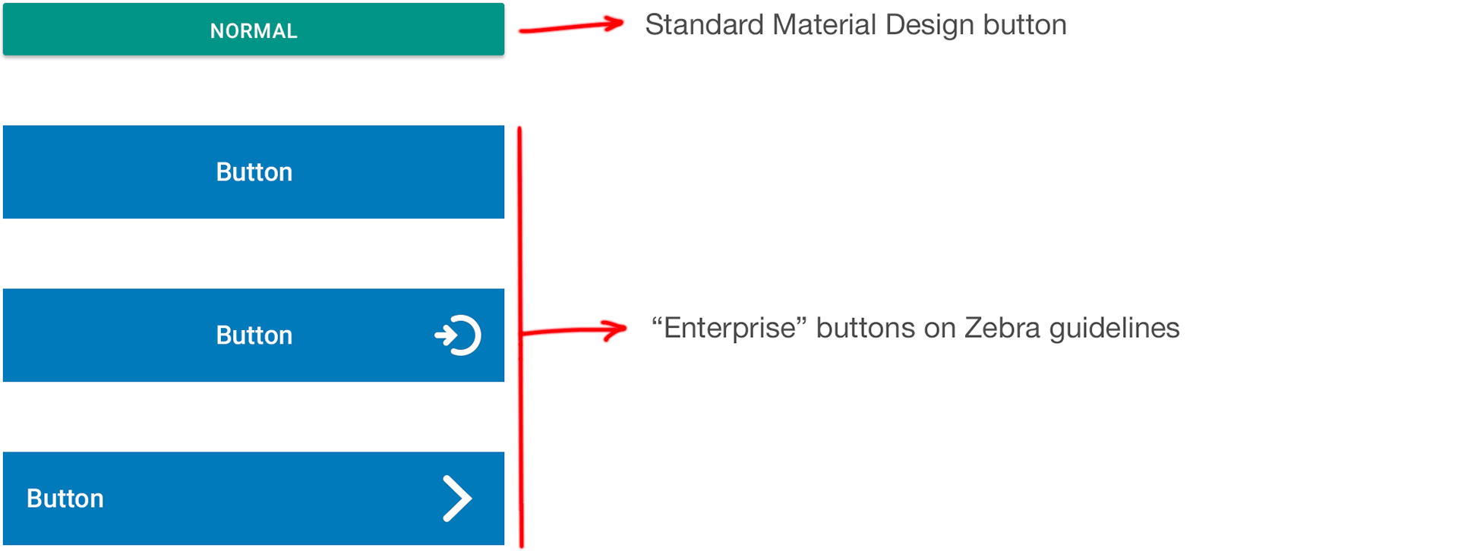Click the word NORMAL on green button
This screenshot has height=551, width=1458.
pos(254,31)
